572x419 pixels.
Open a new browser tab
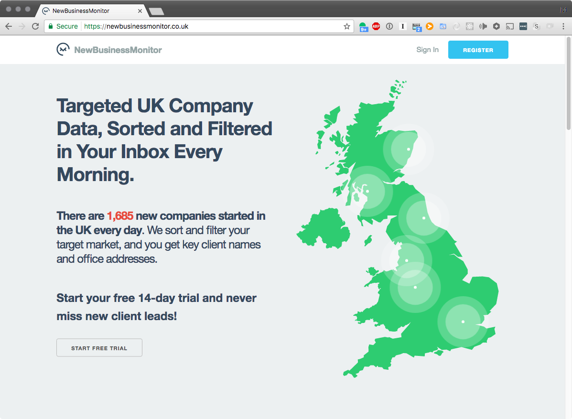(x=157, y=11)
